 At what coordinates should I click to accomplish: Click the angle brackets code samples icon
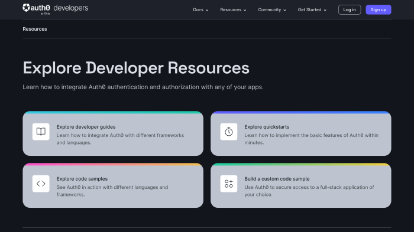[x=41, y=184]
